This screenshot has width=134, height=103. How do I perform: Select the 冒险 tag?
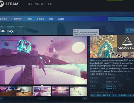(x=99, y=96)
